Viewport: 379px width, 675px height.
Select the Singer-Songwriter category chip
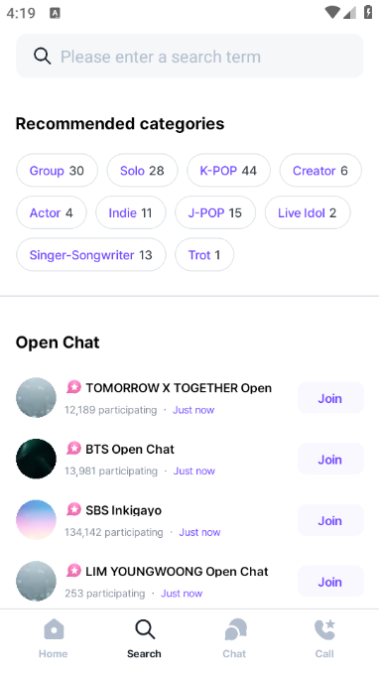[90, 255]
